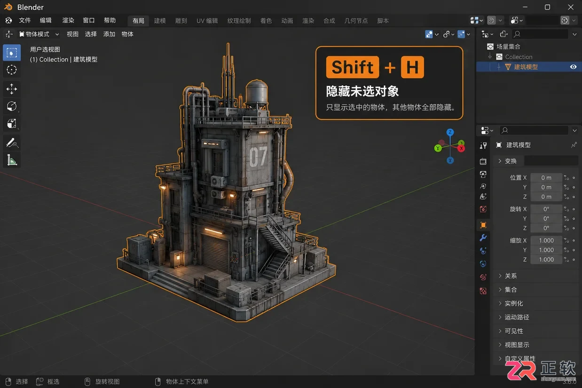Open the overlays options dropdown arrow
Screen dimensions: 582x388
(468, 34)
